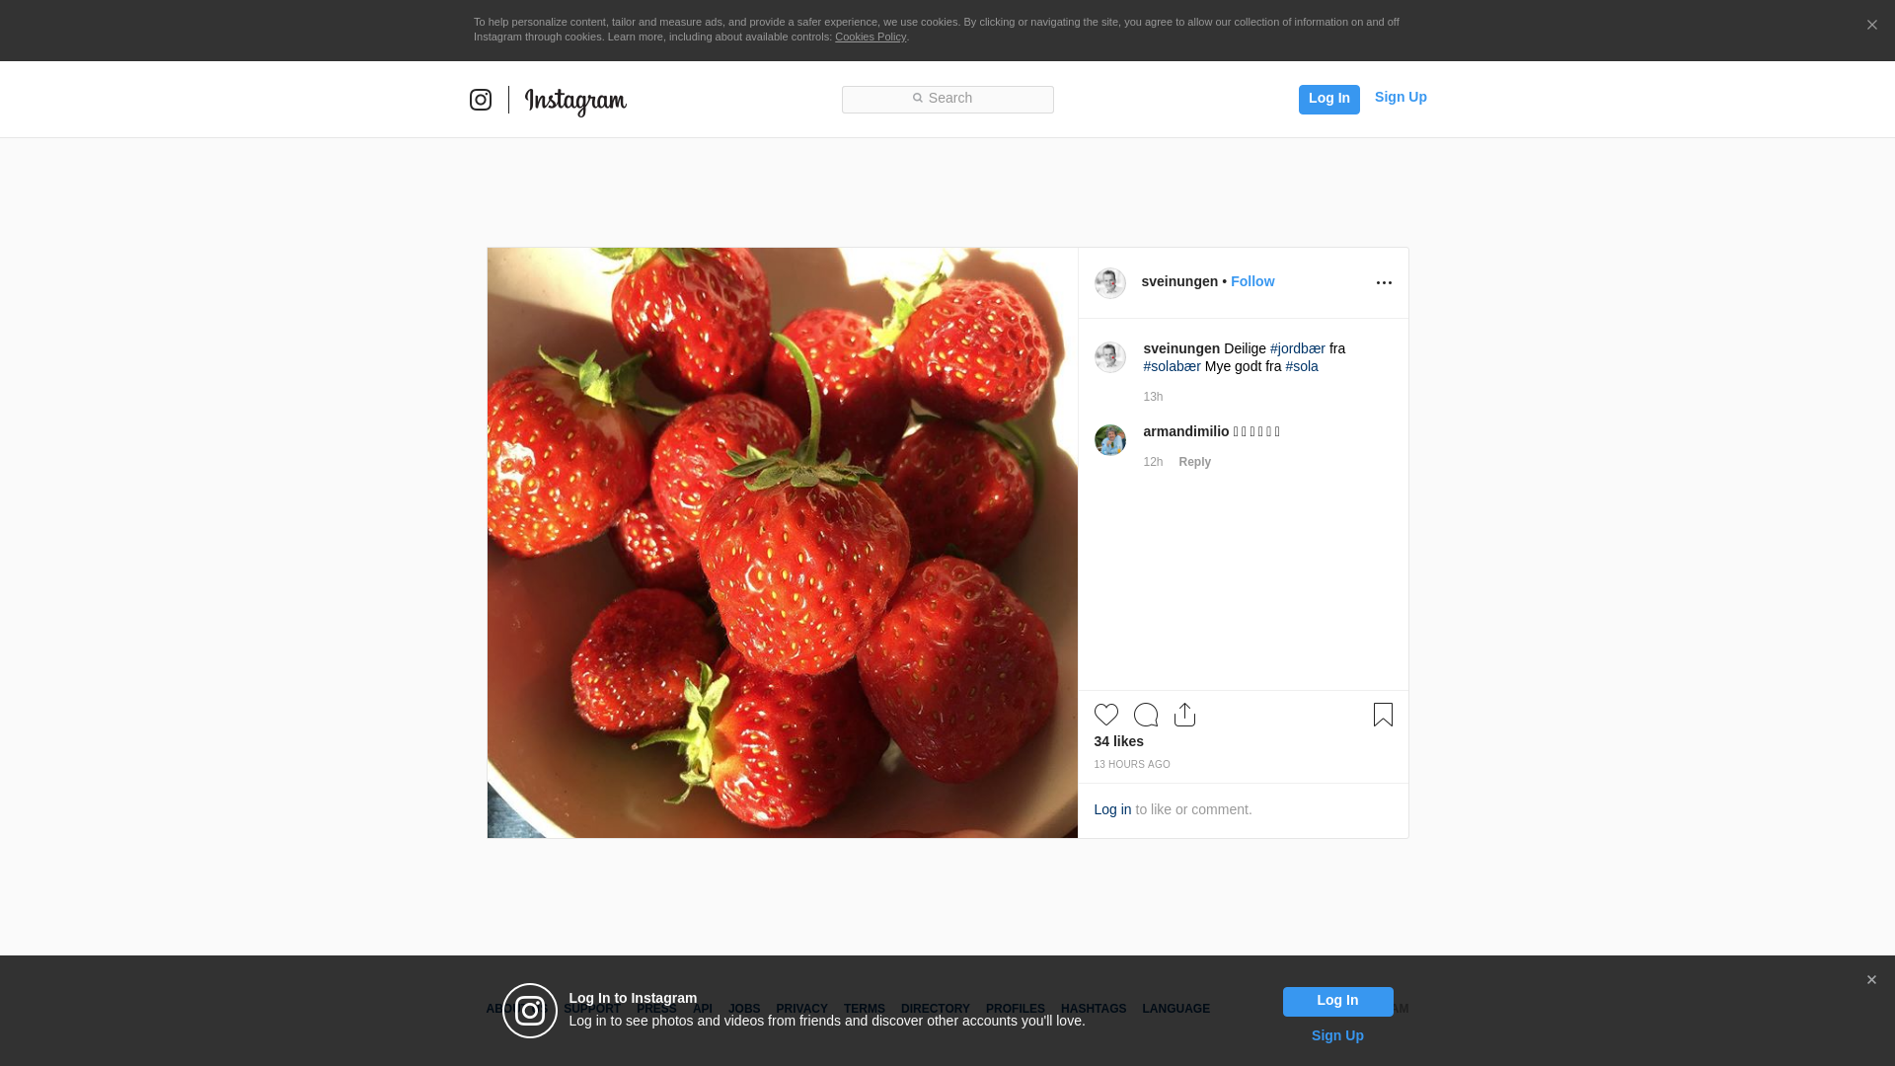
Task: Click the comment bubble icon
Action: click(1146, 715)
